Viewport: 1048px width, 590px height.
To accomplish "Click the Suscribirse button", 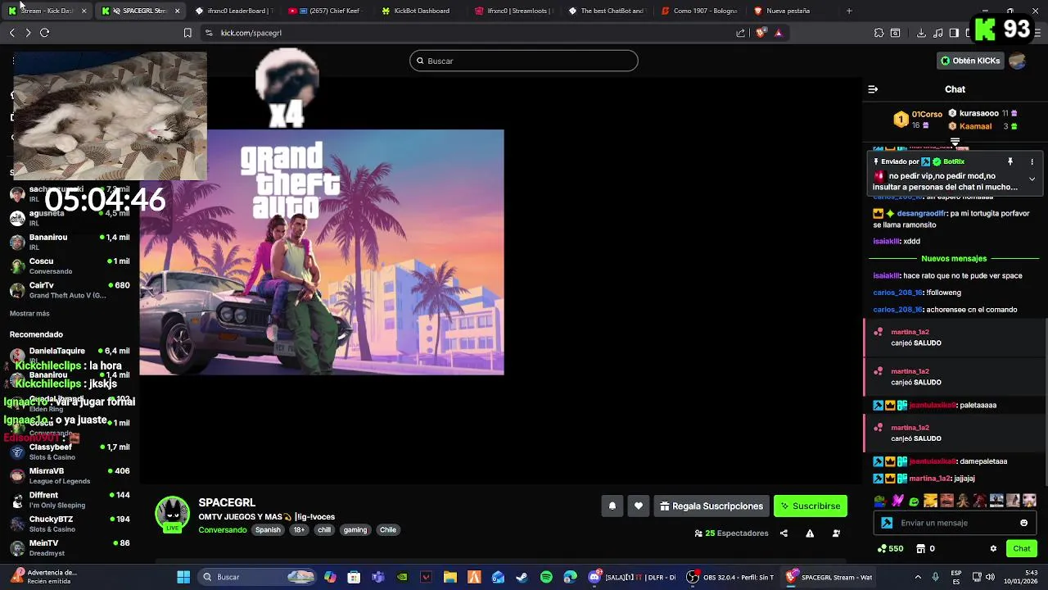I will pos(811,506).
